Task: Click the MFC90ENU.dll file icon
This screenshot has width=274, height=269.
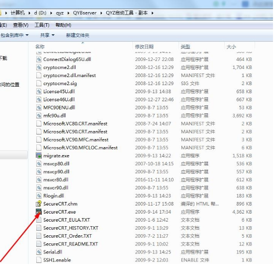Action: pyautogui.click(x=39, y=107)
